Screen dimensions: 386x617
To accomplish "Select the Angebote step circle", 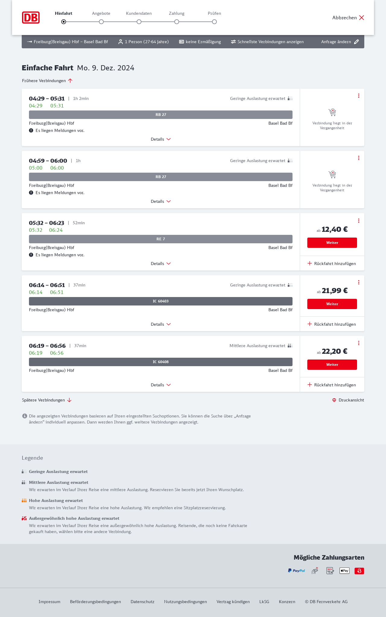I will pyautogui.click(x=101, y=22).
